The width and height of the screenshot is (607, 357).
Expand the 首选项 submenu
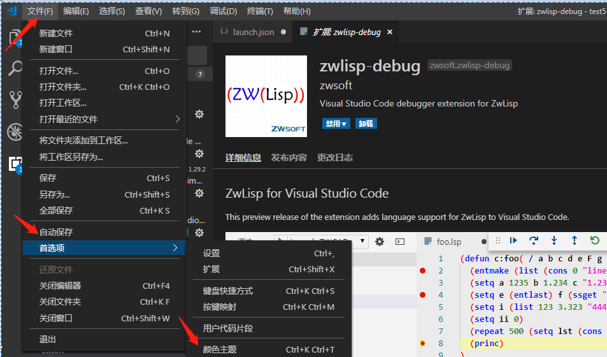click(x=104, y=248)
